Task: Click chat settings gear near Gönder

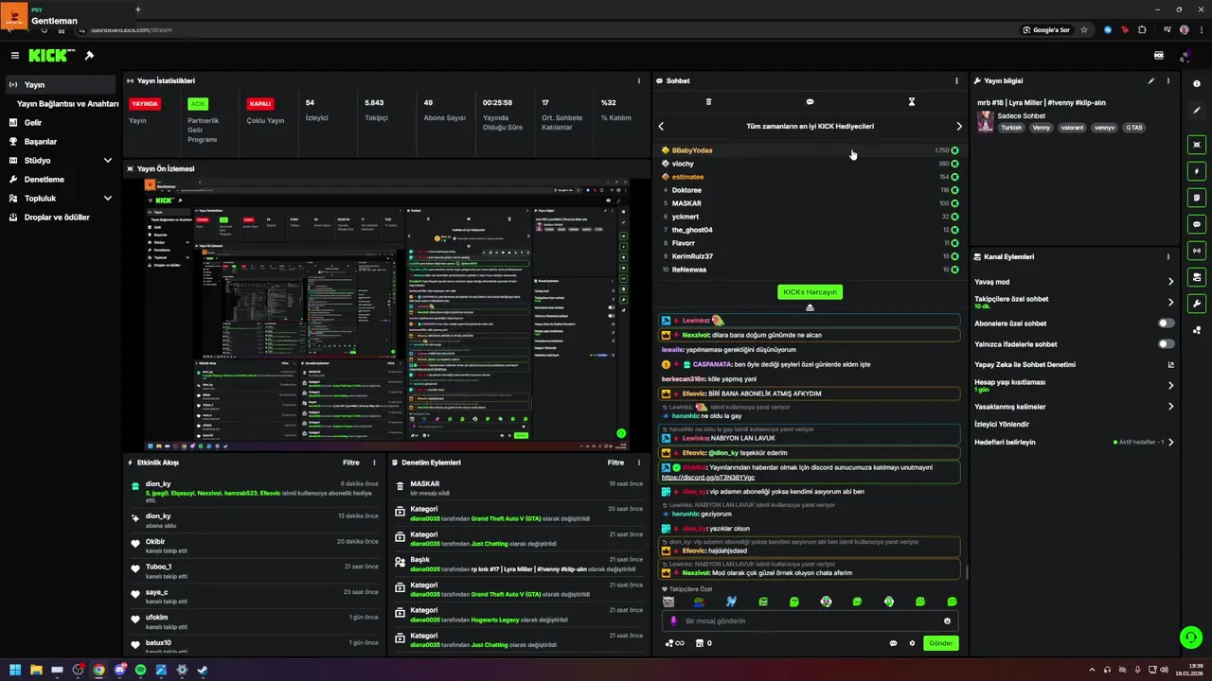Action: coord(913,643)
